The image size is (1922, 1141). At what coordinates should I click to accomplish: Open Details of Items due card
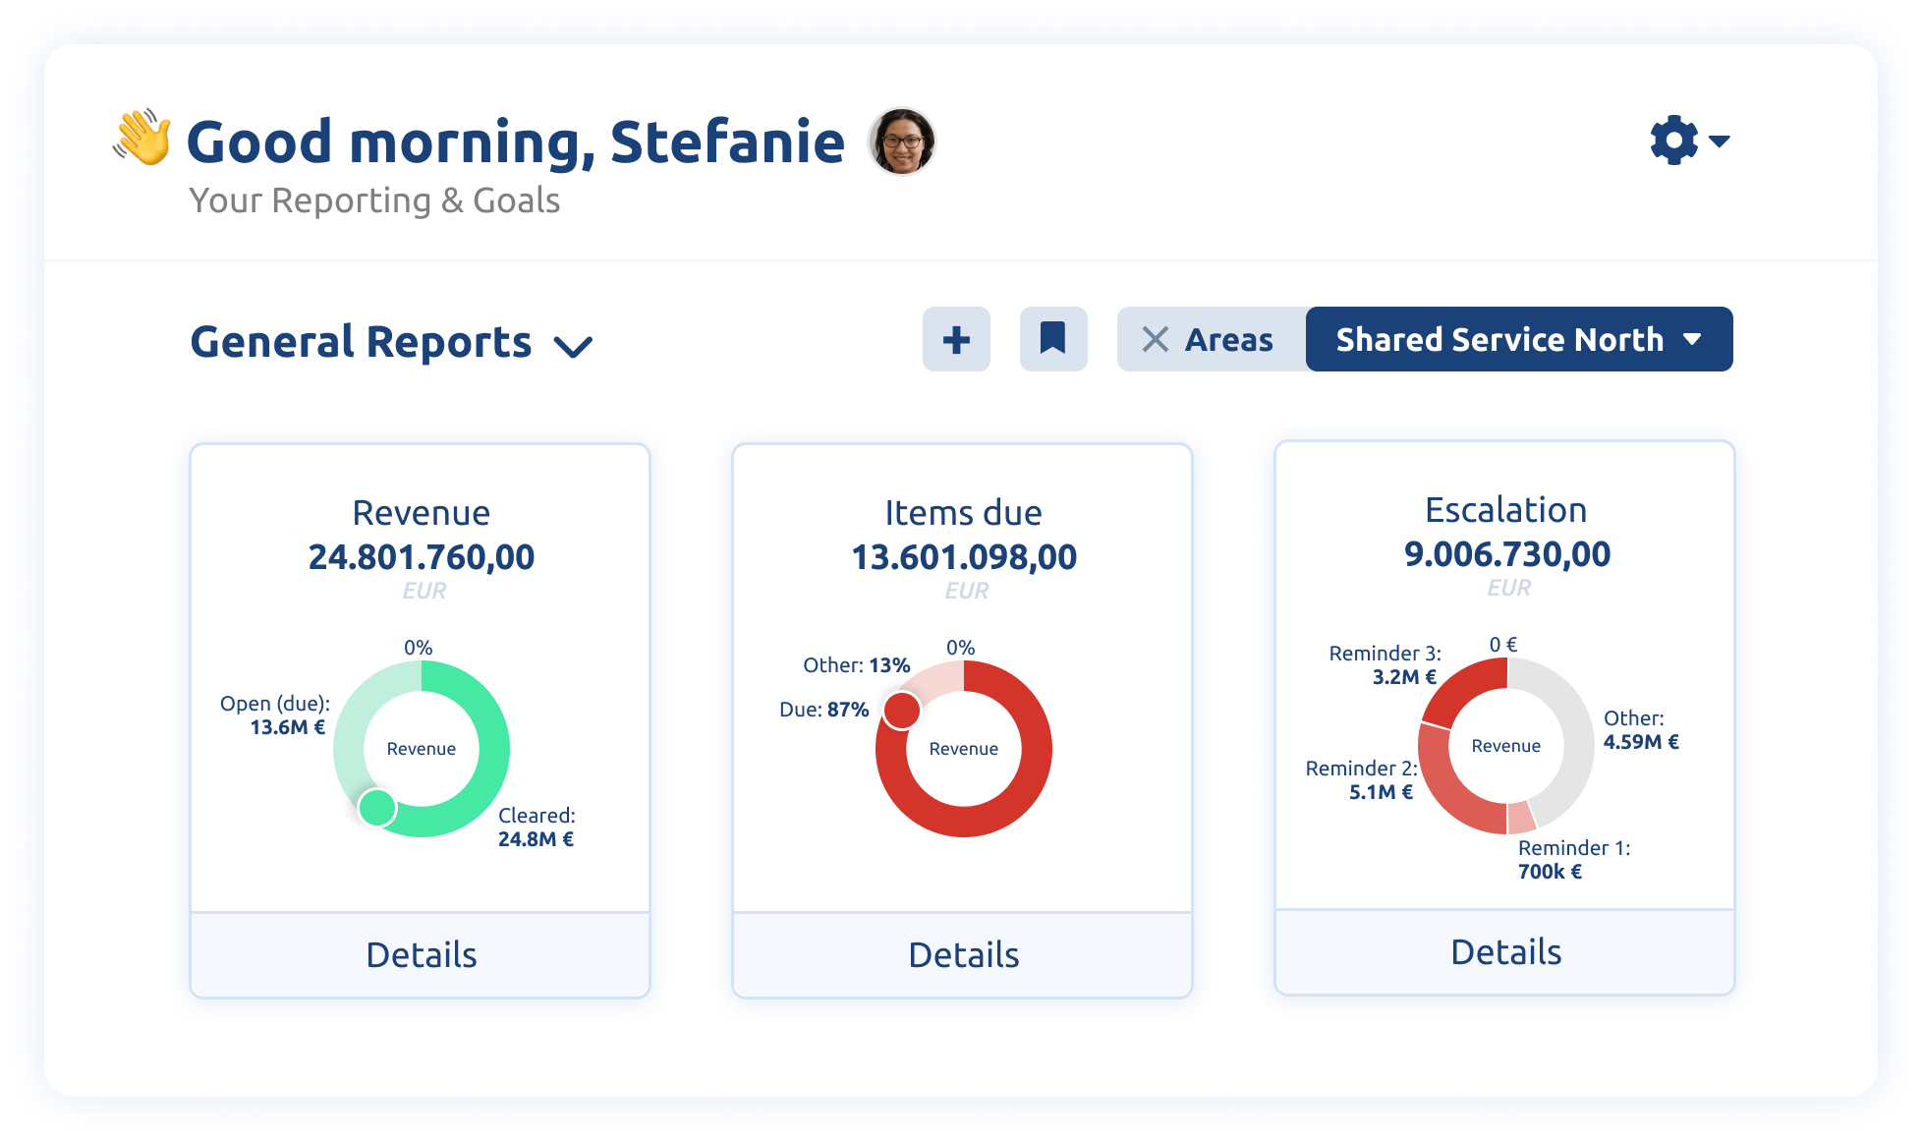(963, 954)
